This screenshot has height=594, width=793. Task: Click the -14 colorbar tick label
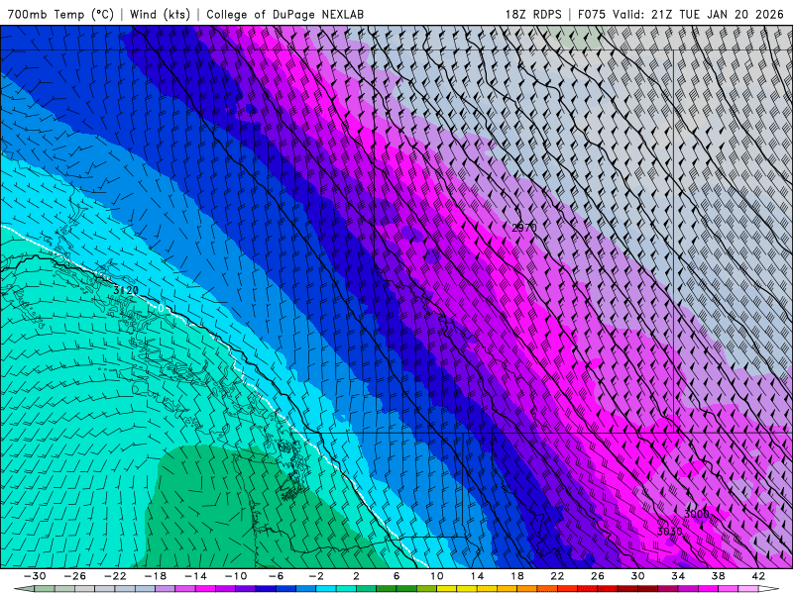195,576
